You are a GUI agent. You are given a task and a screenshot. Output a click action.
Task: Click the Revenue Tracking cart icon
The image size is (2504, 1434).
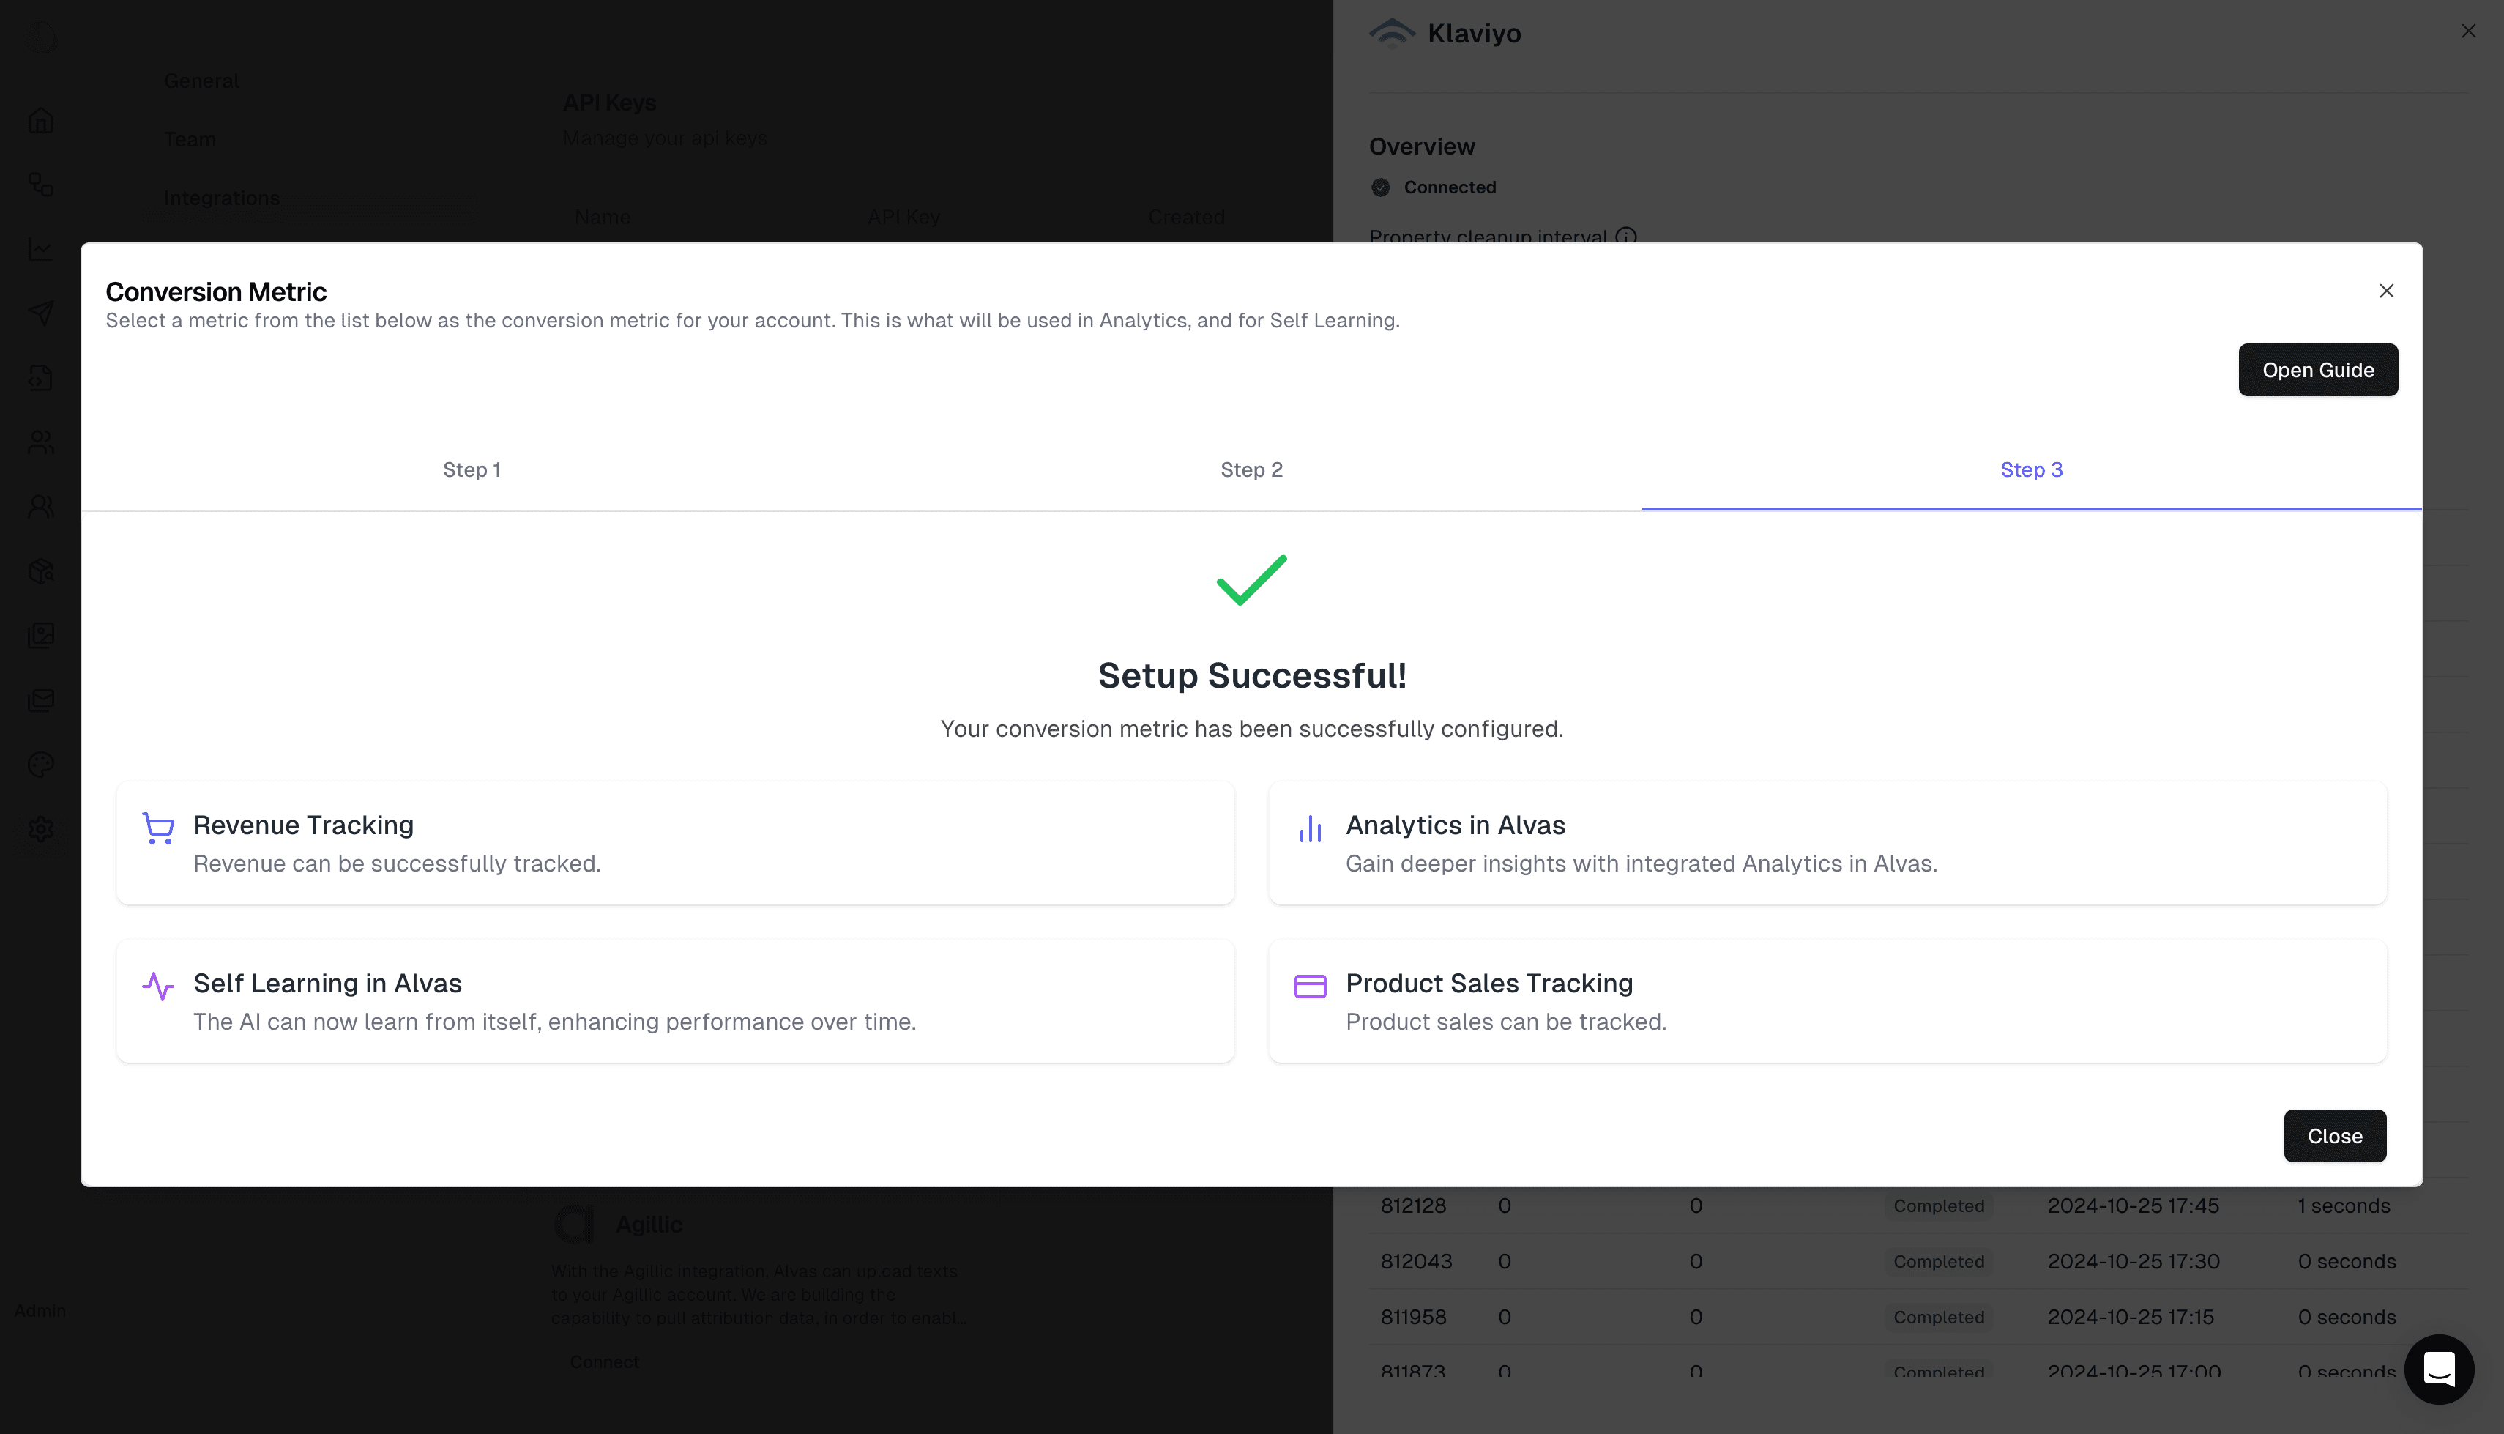pos(157,828)
